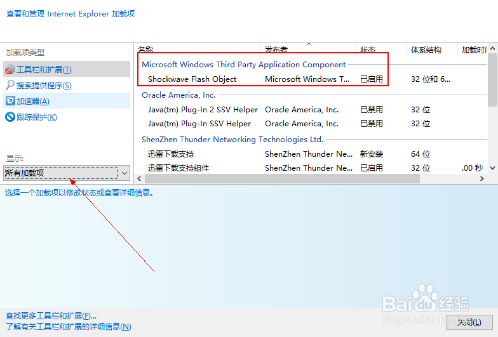498x337 pixels.
Task: Click Microsoft Windows Third Party Application Component group
Action: point(244,65)
